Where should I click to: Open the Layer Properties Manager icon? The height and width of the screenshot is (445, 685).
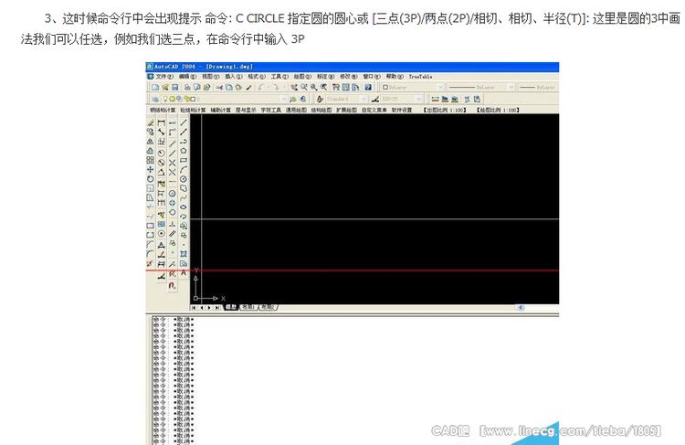(155, 100)
